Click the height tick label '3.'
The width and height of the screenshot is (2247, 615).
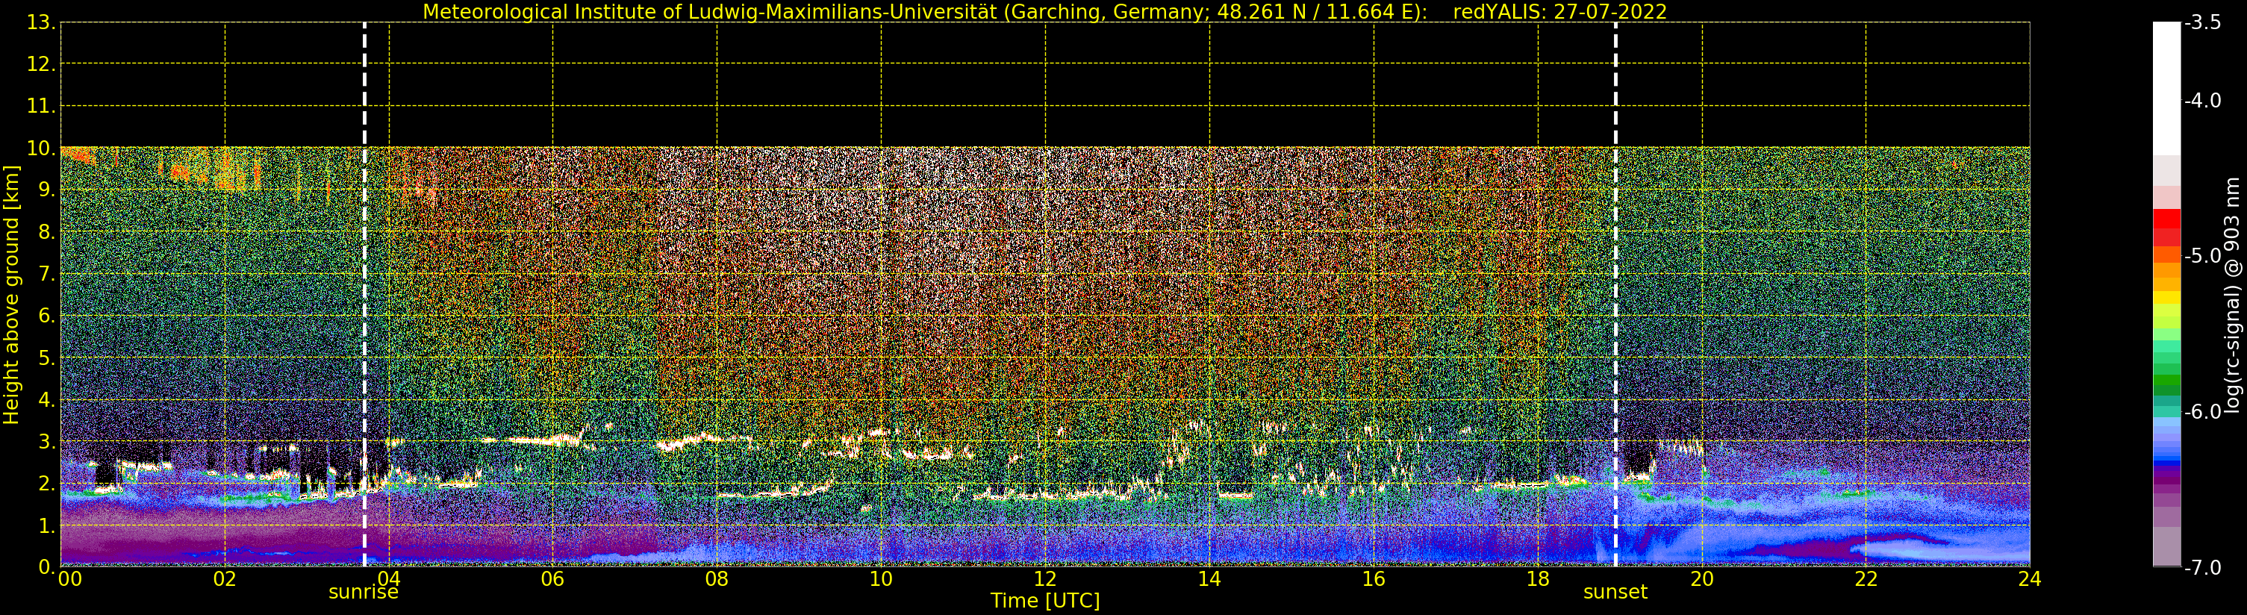pyautogui.click(x=46, y=441)
